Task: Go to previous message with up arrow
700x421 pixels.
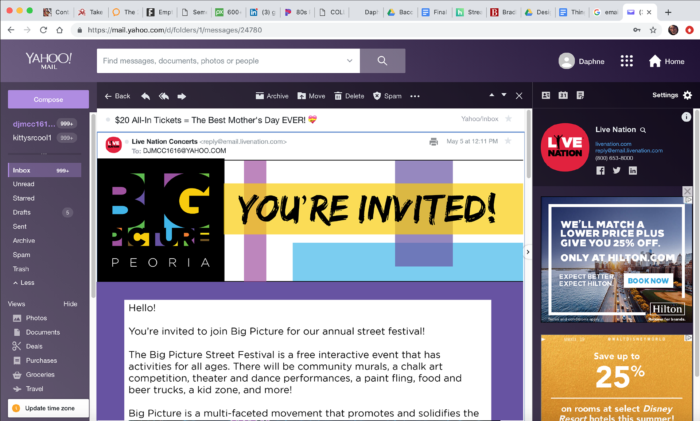Action: tap(492, 95)
